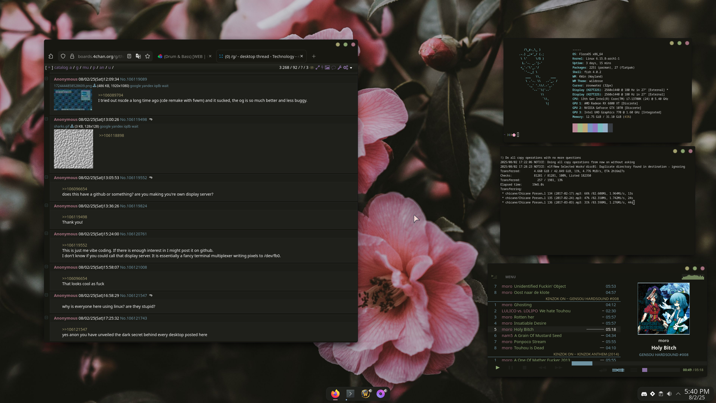716x403 pixels.
Task: Collapse post No.106121008 with minus box
Action: coord(46,267)
